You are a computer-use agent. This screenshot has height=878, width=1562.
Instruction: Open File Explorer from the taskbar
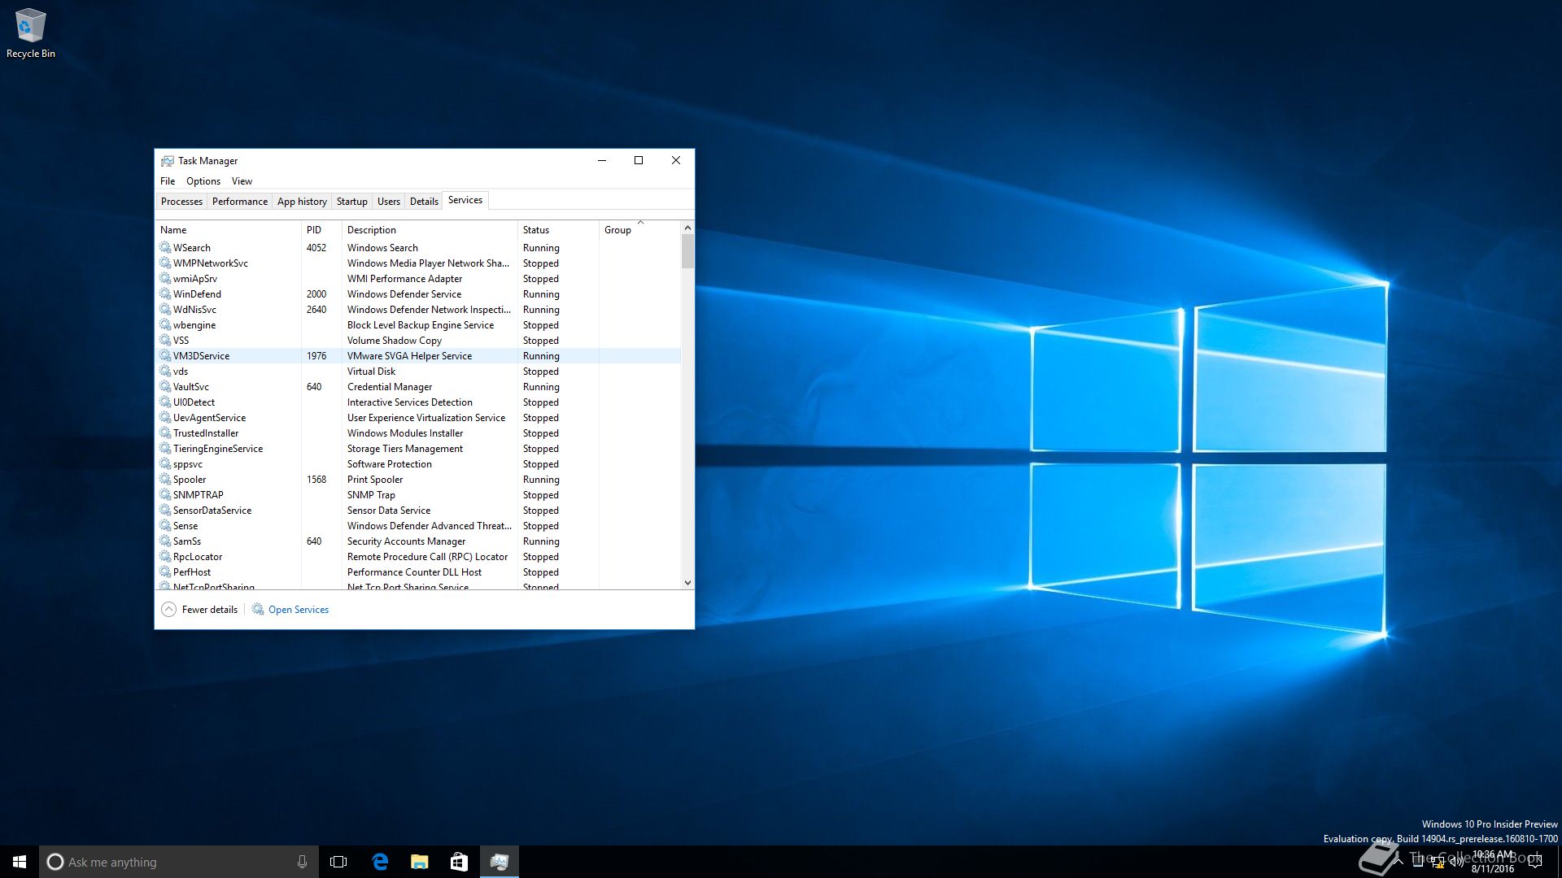click(x=419, y=862)
